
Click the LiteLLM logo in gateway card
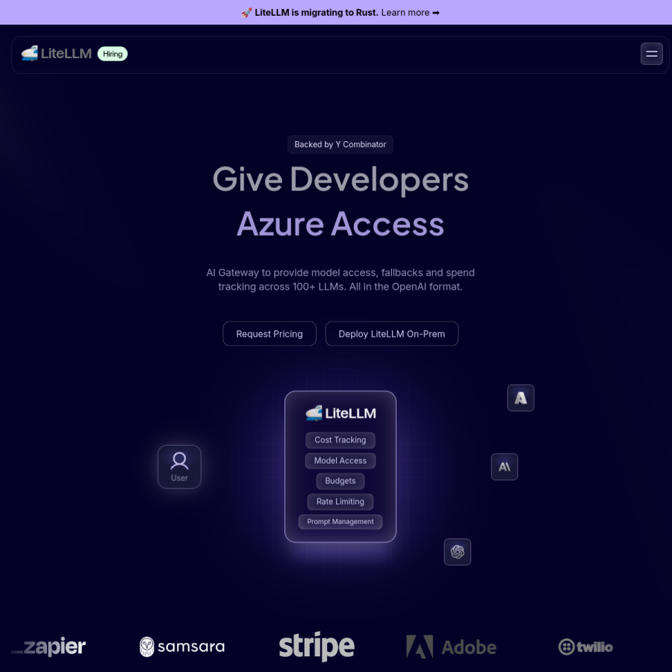(x=340, y=413)
